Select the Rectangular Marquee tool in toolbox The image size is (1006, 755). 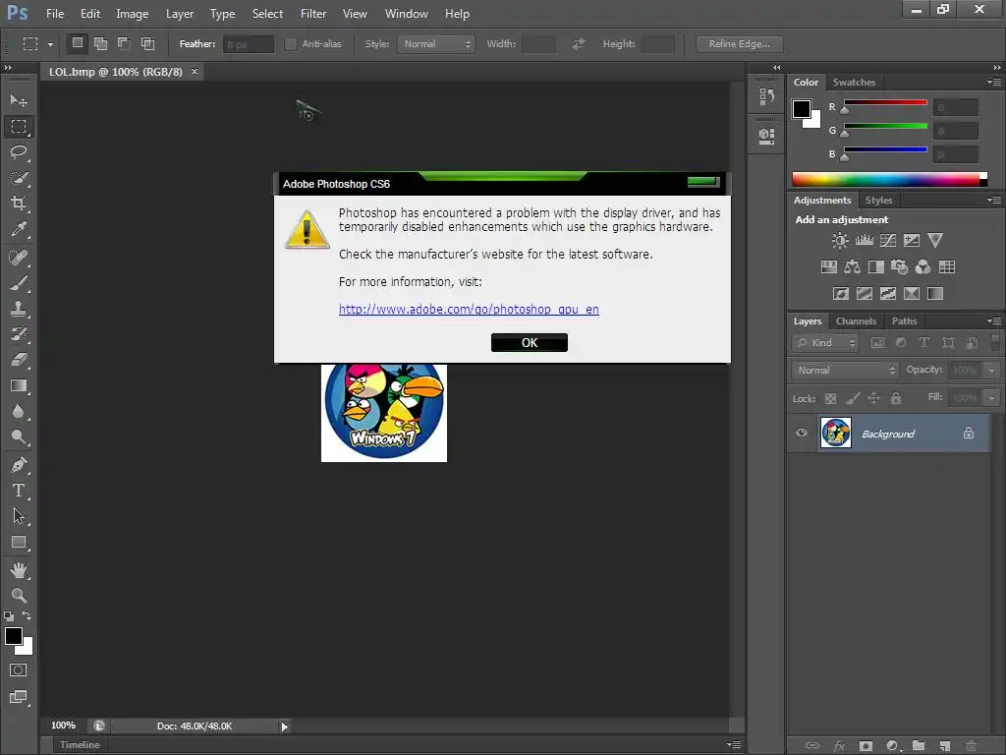(x=19, y=127)
